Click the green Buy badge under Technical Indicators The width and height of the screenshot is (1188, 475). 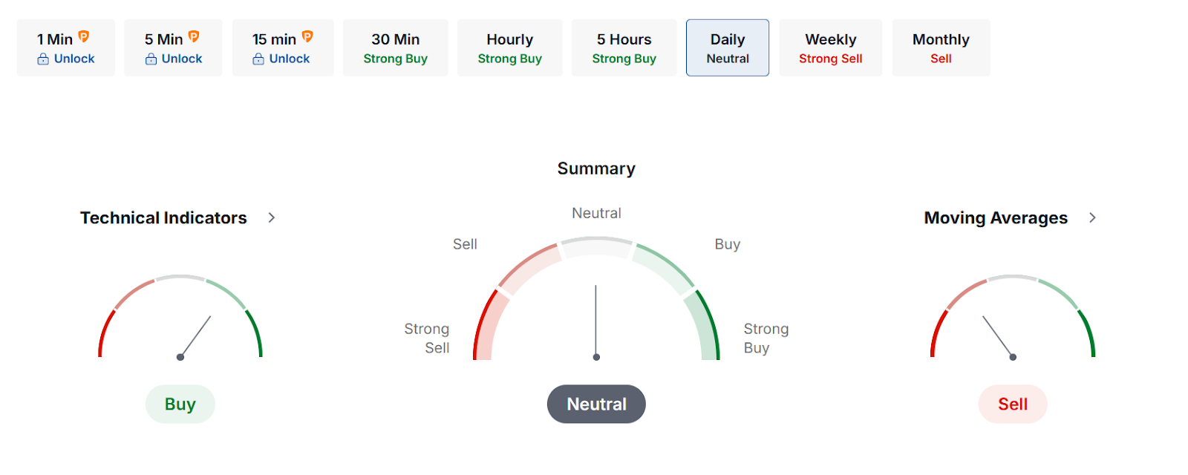[180, 404]
